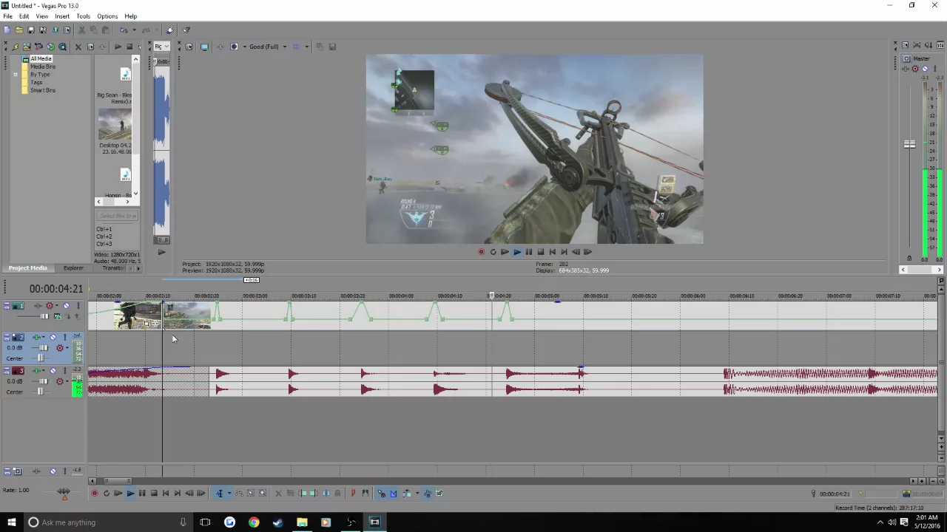This screenshot has height=532, width=947.
Task: Click the Split event icon in the timeline toolbar
Action: [326, 494]
